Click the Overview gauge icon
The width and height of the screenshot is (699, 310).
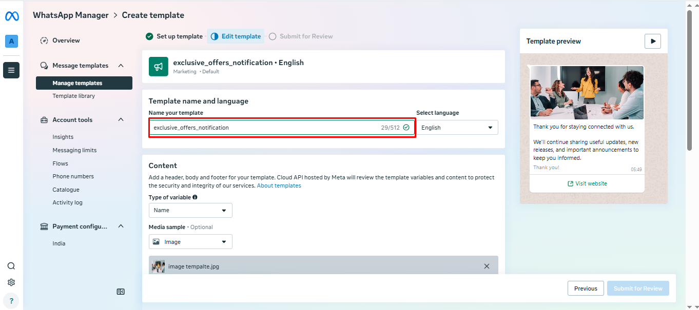coord(44,40)
